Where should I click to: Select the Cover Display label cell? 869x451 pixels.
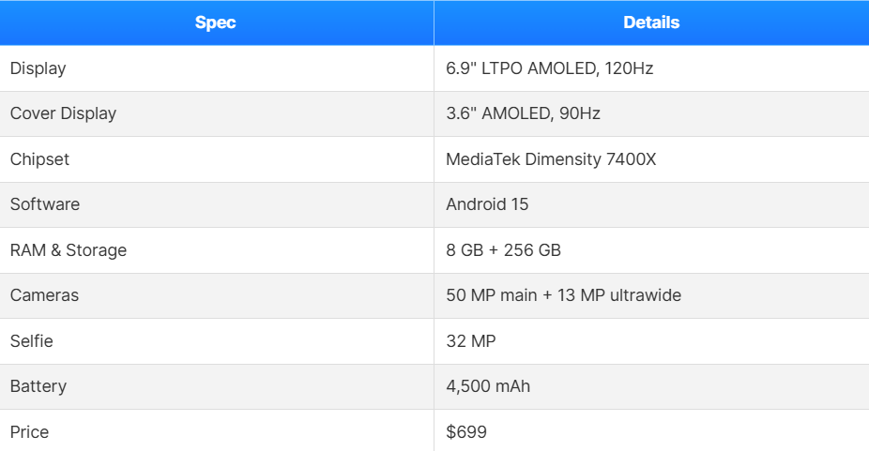pos(64,113)
